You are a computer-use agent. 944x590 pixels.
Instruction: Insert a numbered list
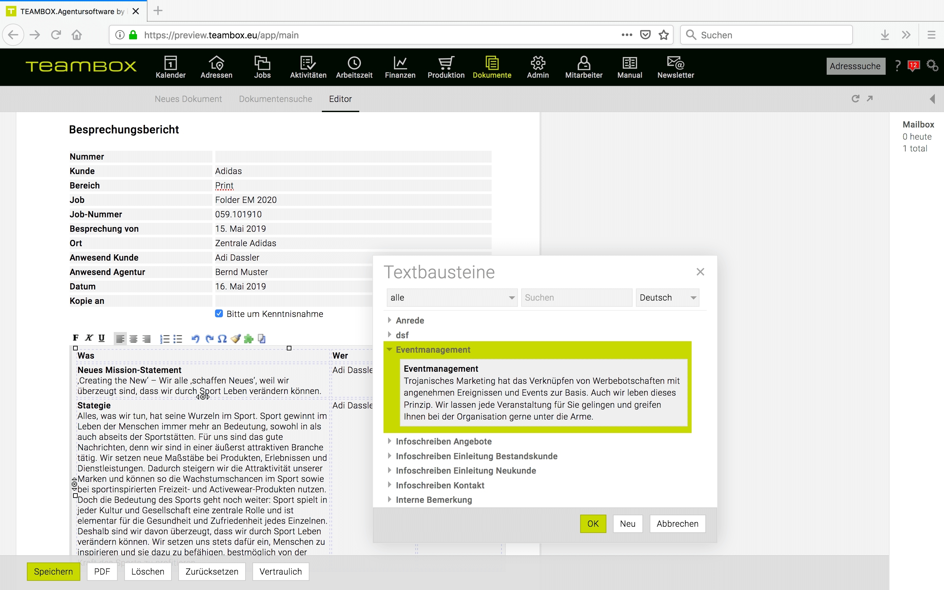[165, 339]
